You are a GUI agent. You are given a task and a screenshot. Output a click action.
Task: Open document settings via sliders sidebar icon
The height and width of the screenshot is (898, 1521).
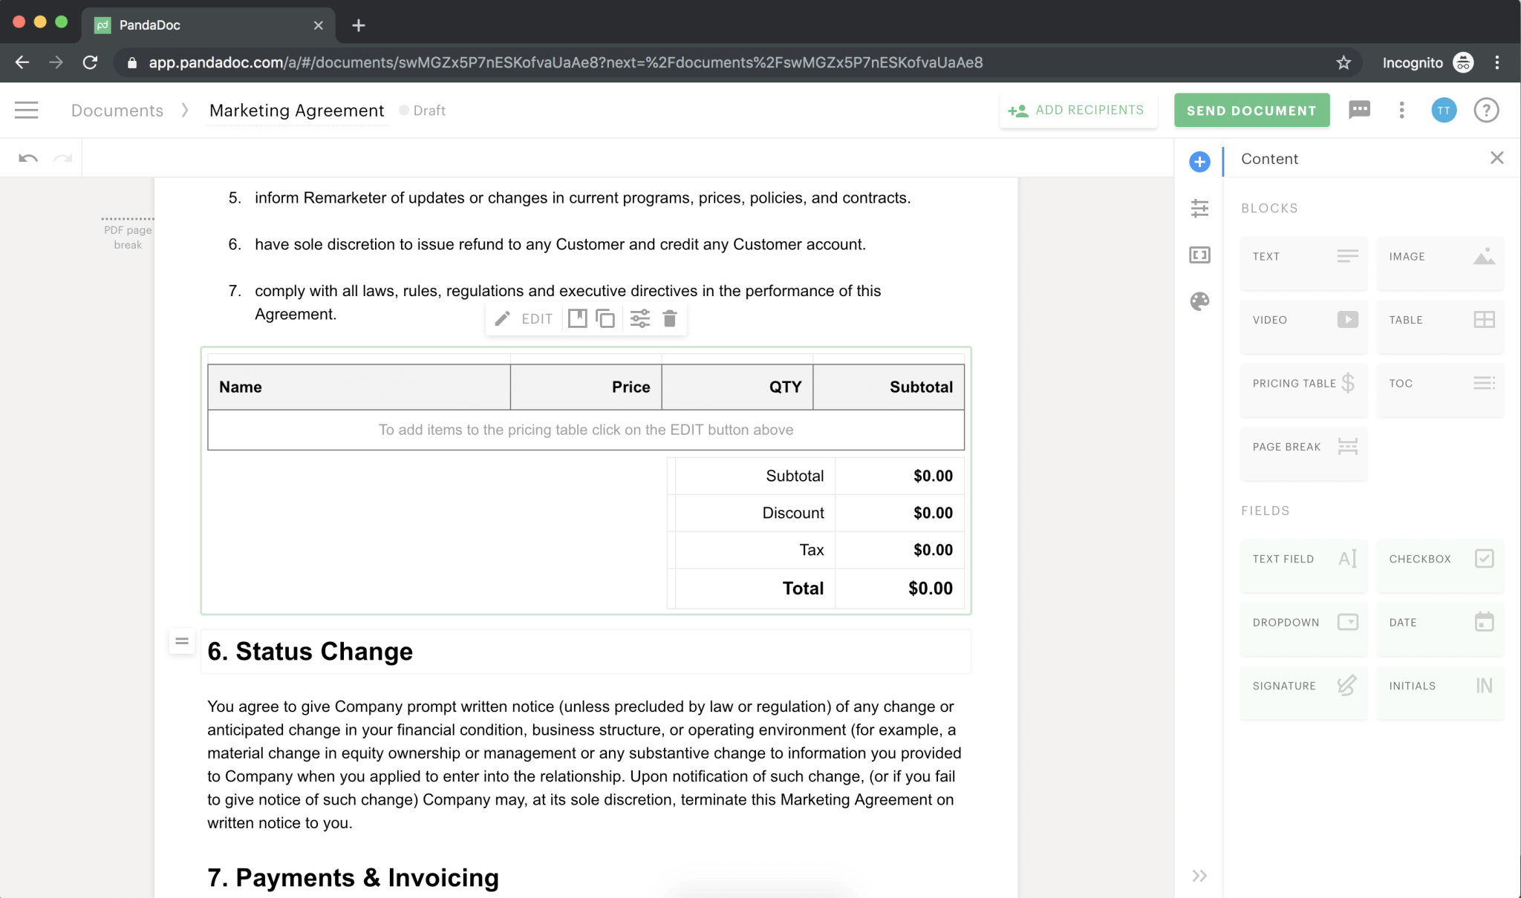click(x=1200, y=209)
